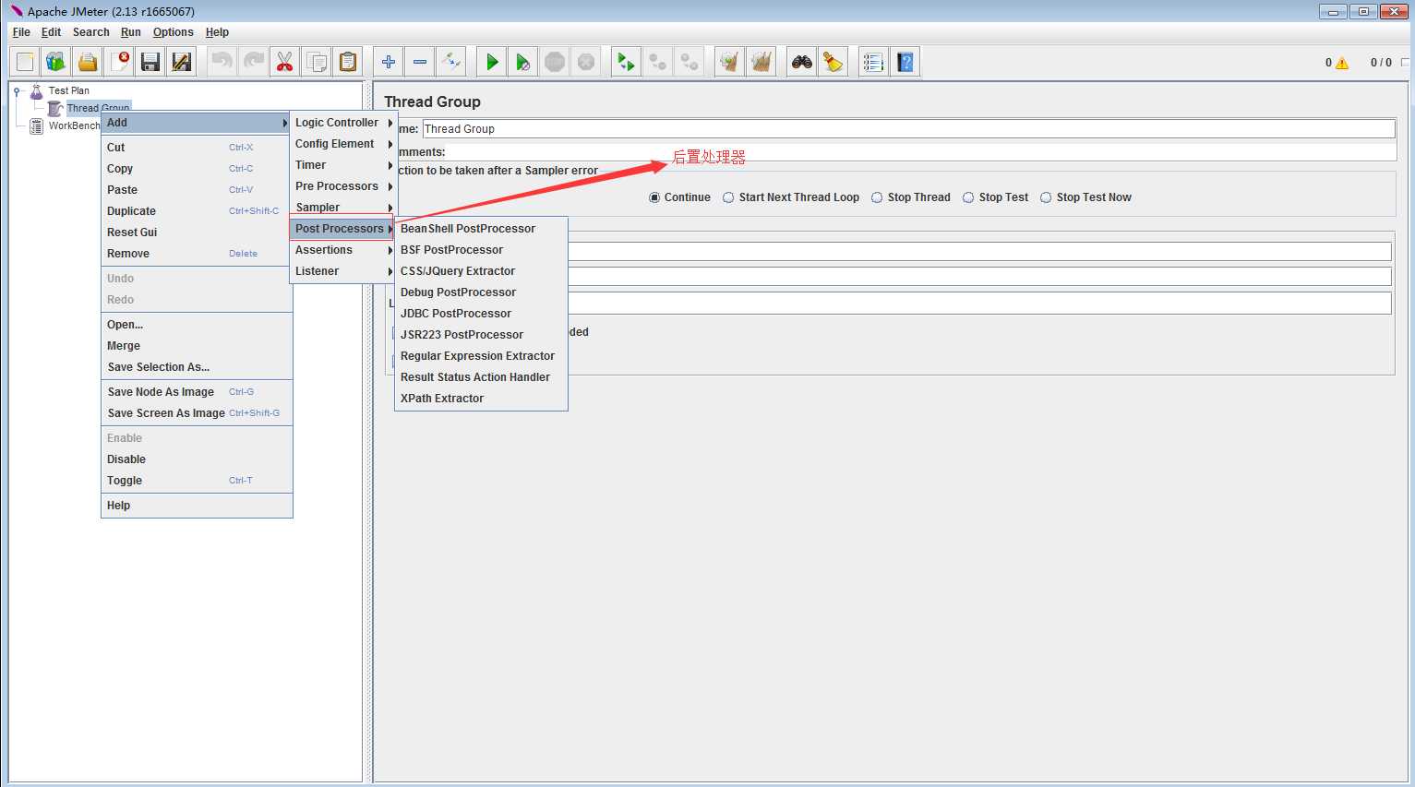The width and height of the screenshot is (1415, 787).
Task: Choose Regular Expression Extractor
Action: point(481,356)
